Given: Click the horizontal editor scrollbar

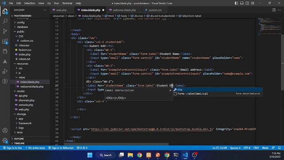Looking at the screenshot, I should tap(116, 144).
